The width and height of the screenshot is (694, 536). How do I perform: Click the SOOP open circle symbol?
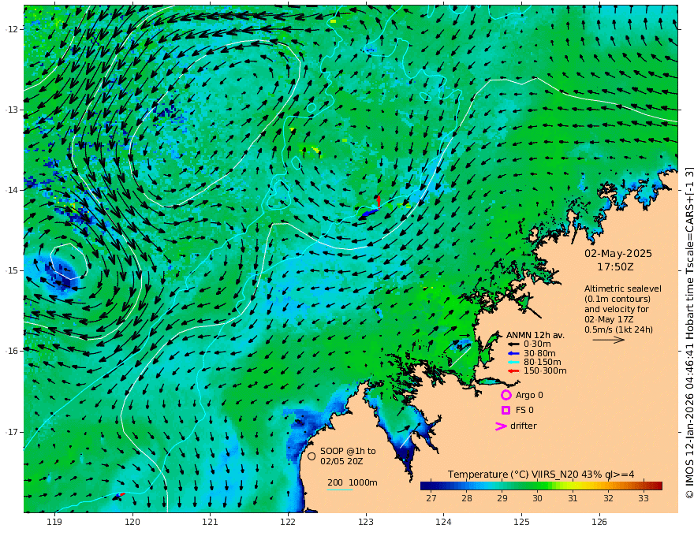(x=312, y=456)
